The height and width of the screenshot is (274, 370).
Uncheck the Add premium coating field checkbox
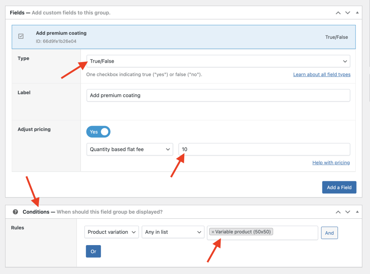[21, 36]
